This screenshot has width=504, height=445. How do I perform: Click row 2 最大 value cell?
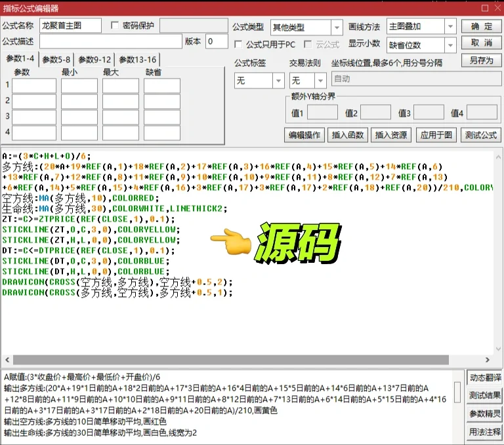pos(121,102)
